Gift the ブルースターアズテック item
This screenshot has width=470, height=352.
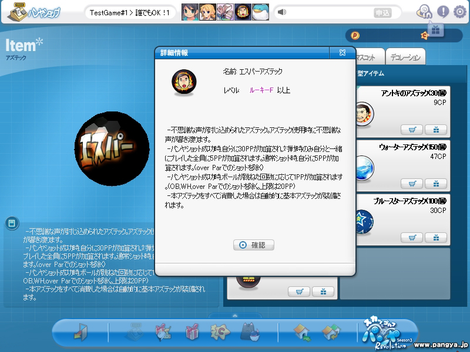click(436, 238)
